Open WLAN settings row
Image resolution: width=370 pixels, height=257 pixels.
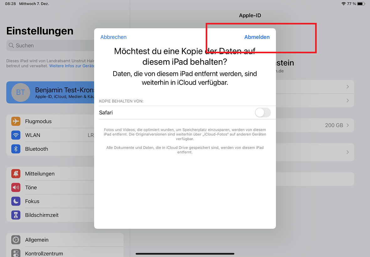pyautogui.click(x=50, y=135)
